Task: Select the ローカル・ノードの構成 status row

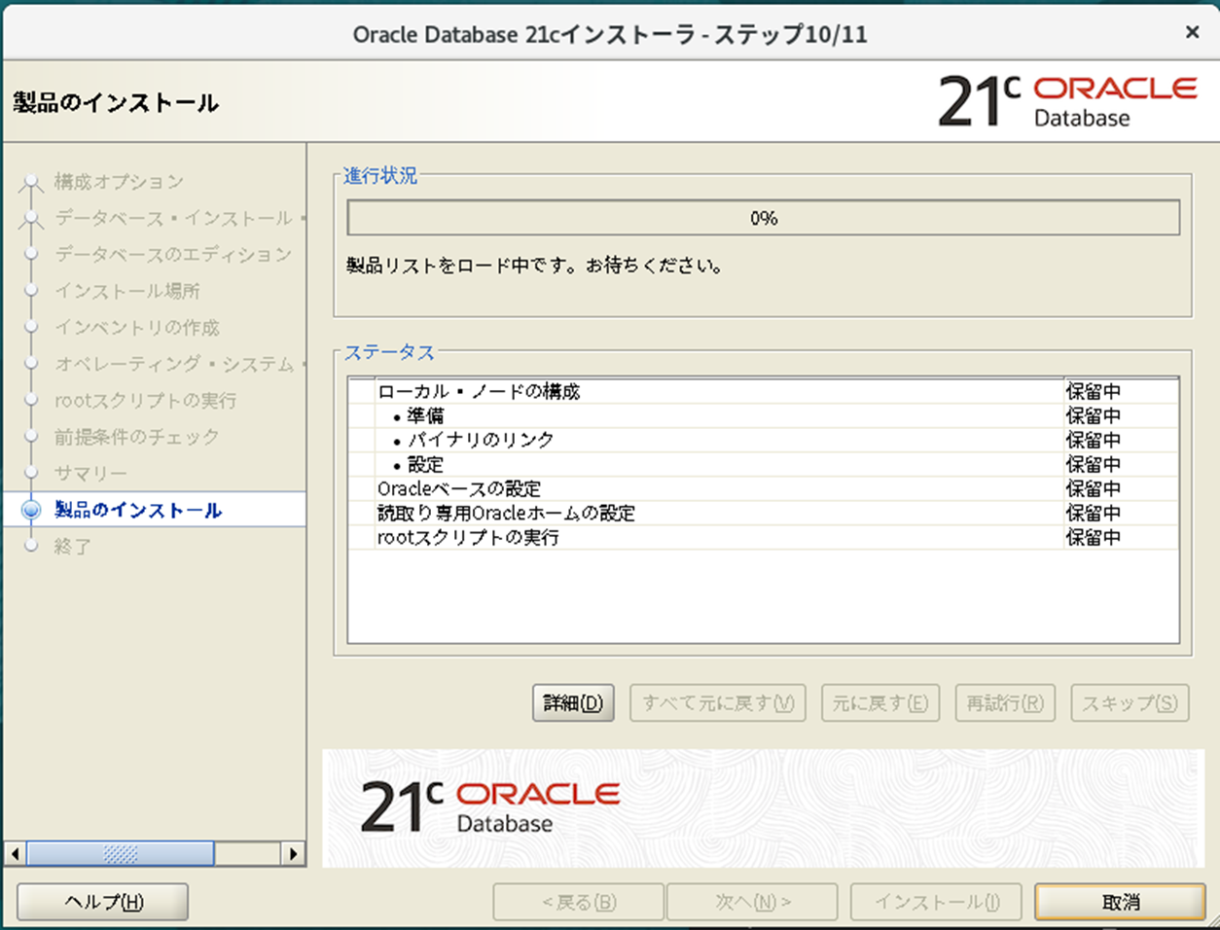Action: (763, 391)
